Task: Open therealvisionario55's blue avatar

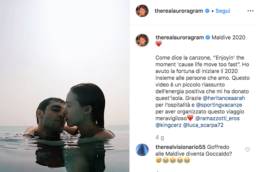Action: (x=142, y=150)
